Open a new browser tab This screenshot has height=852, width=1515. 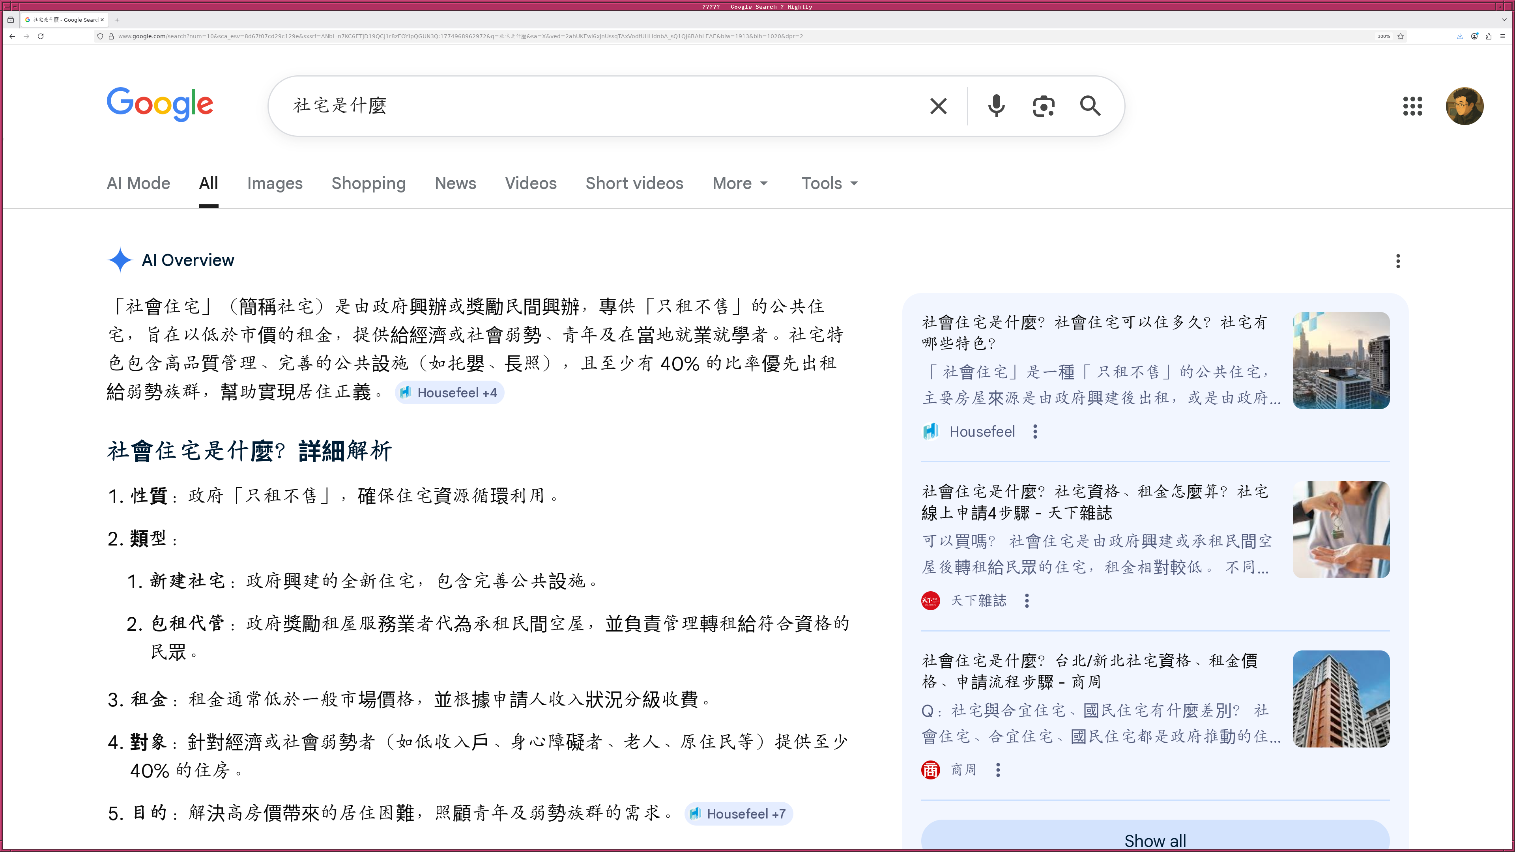click(x=117, y=19)
